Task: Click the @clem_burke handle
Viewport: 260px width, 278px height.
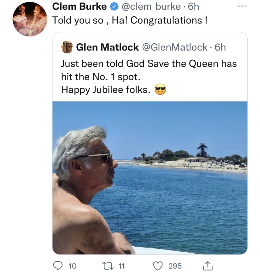Action: [150, 6]
